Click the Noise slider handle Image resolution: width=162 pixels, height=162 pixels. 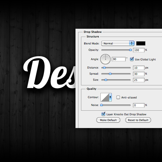[102, 105]
